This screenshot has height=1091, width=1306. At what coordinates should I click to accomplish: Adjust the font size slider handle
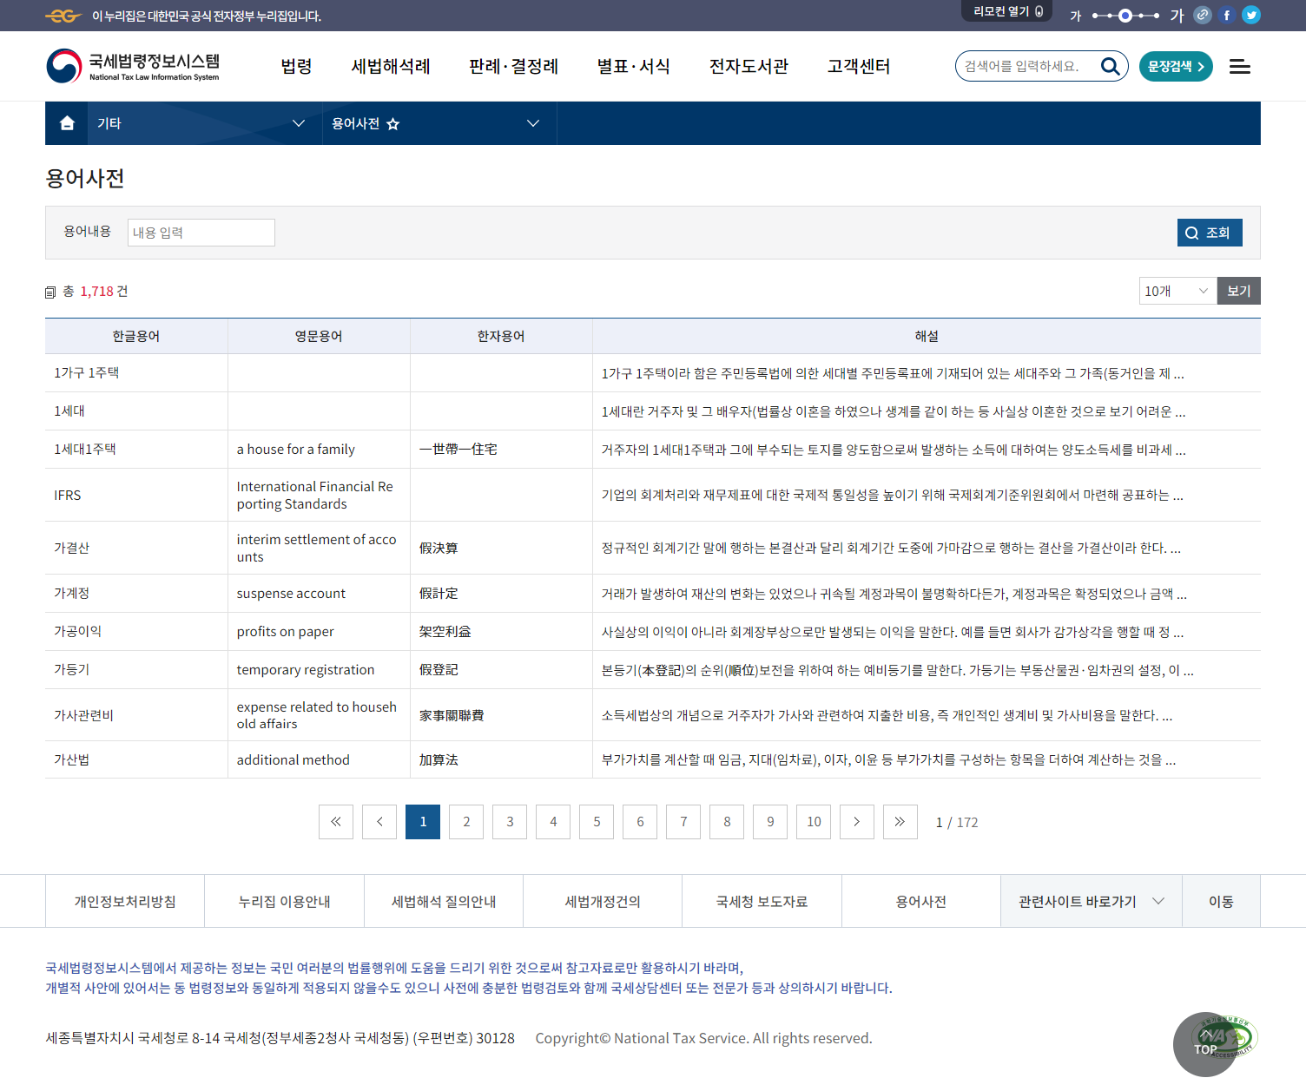(1125, 16)
